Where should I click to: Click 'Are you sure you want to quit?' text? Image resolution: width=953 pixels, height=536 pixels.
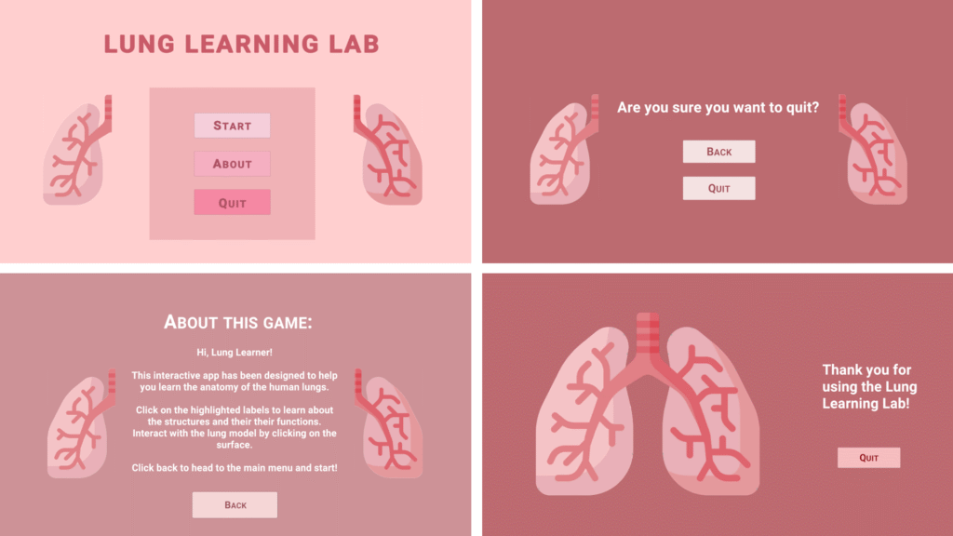pyautogui.click(x=718, y=108)
